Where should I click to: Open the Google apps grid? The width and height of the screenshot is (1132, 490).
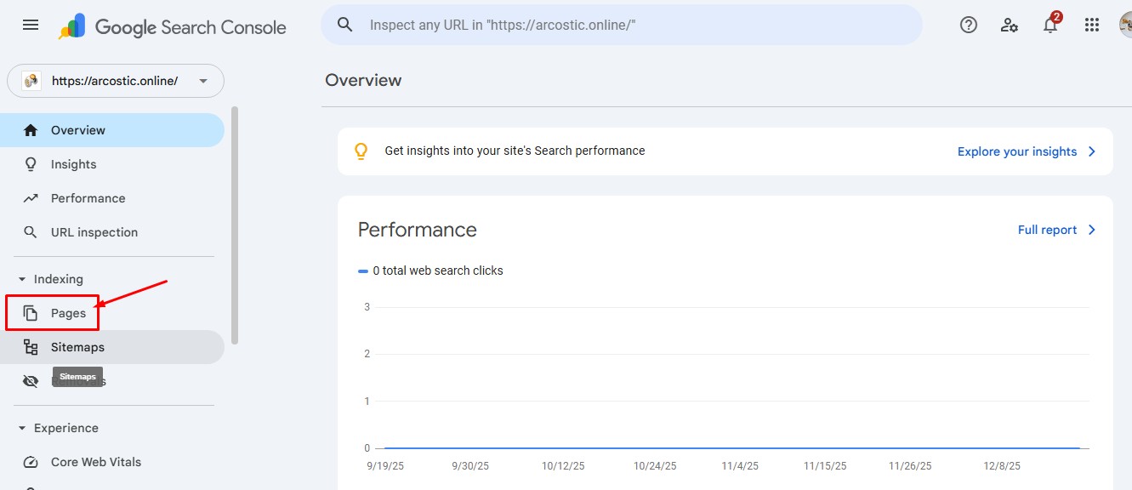coord(1092,25)
